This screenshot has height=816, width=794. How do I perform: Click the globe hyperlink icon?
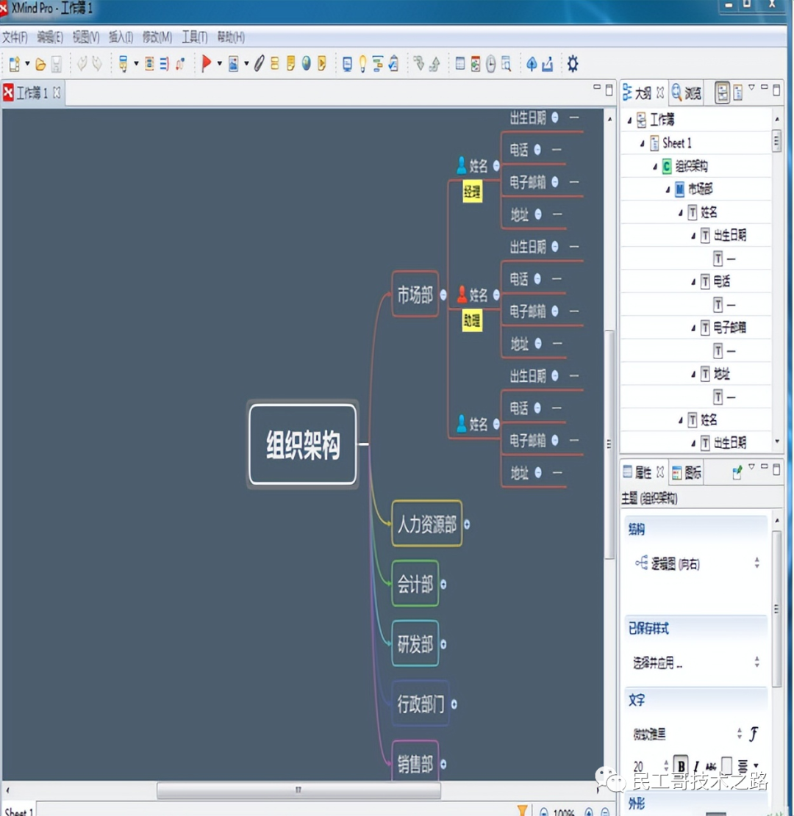307,63
